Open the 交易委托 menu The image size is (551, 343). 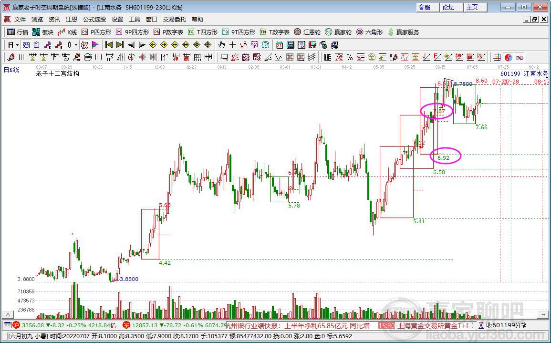pyautogui.click(x=174, y=20)
